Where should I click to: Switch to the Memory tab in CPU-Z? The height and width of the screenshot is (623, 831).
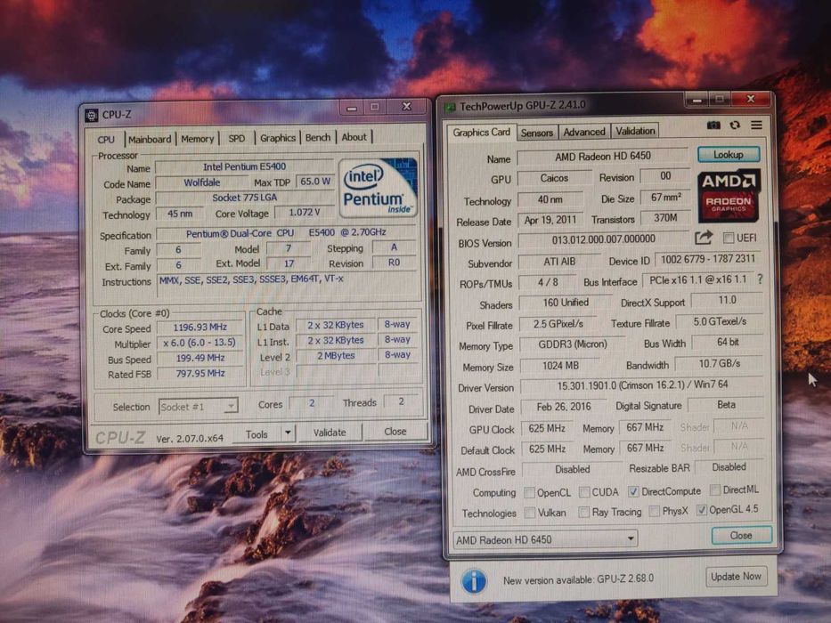(x=197, y=139)
